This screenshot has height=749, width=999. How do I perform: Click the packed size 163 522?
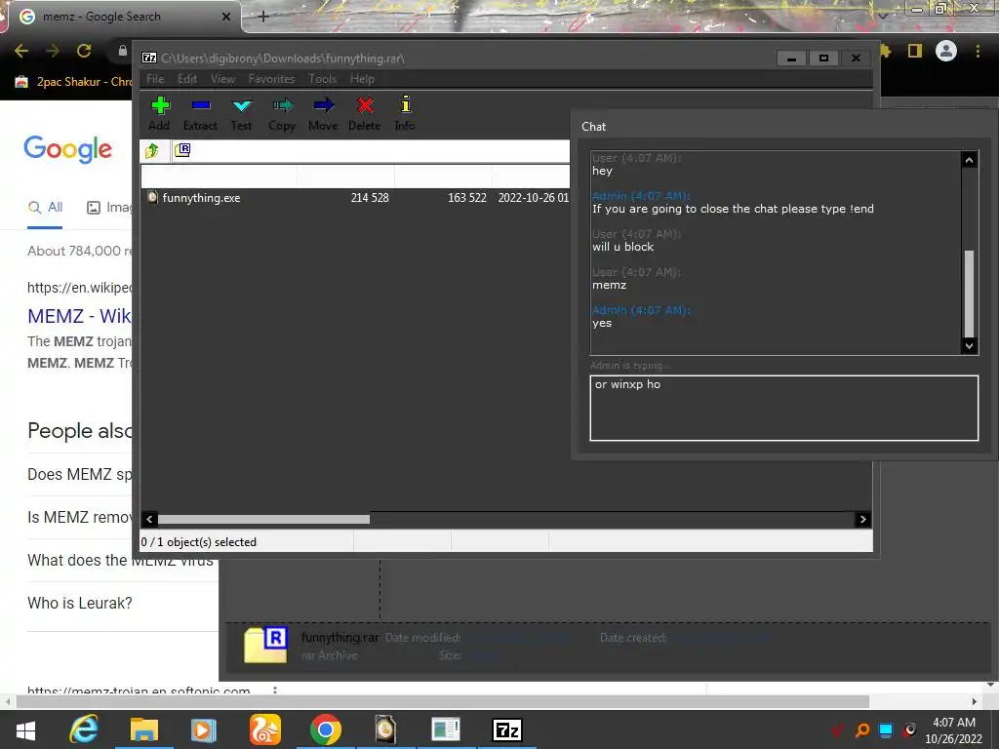[467, 198]
